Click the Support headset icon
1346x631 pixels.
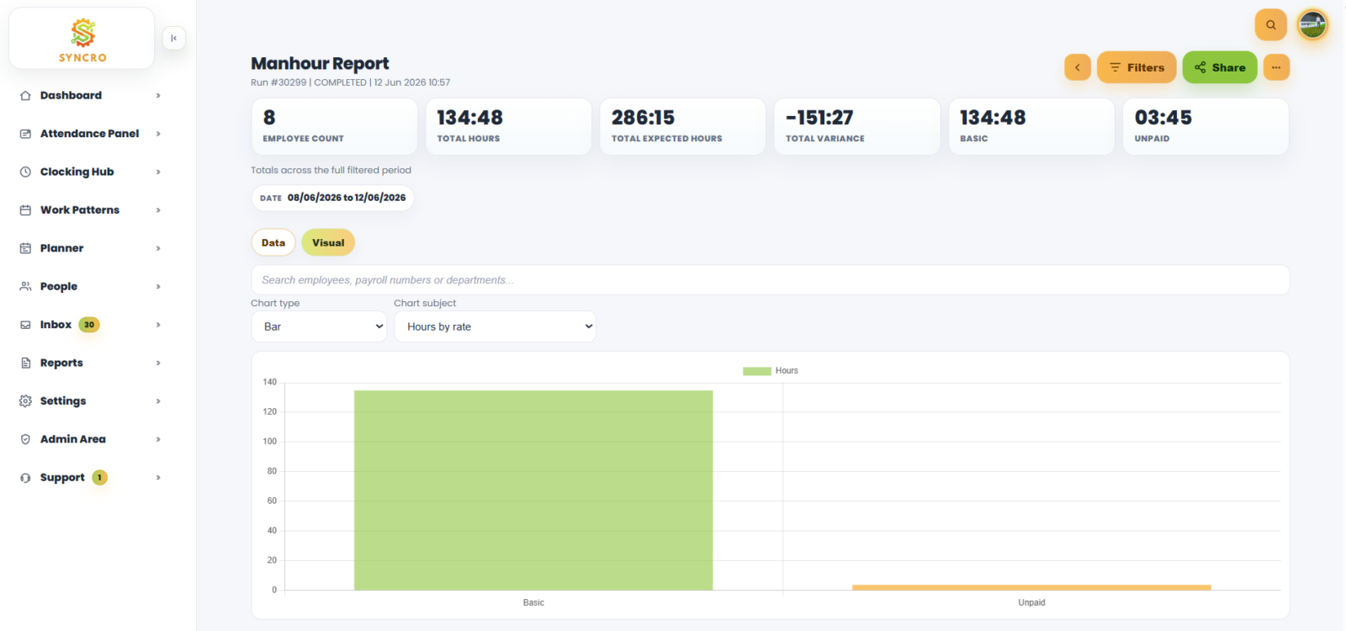click(25, 478)
